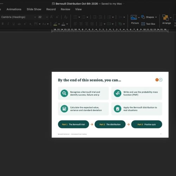
Task: Click the Numbering list icon
Action: (x=83, y=17)
